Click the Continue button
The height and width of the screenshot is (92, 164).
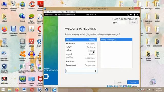[133, 82]
